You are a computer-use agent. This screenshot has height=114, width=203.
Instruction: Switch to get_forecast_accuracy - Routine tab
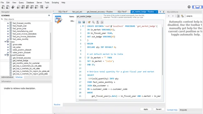click(100, 12)
